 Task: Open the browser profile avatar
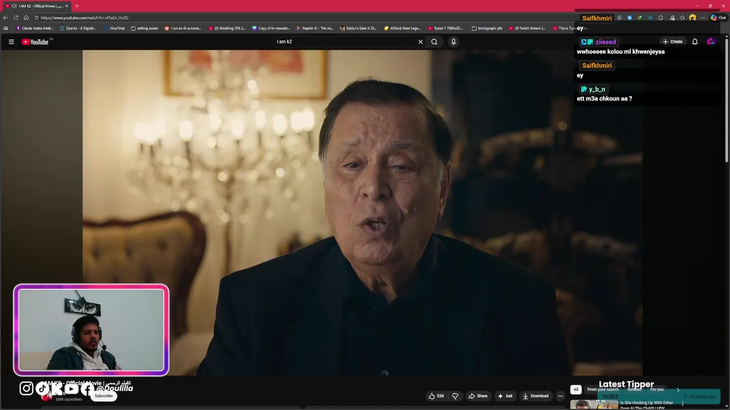(692, 18)
